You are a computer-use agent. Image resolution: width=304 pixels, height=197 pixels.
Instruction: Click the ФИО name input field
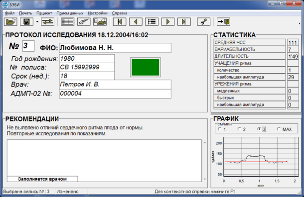[x=115, y=48]
